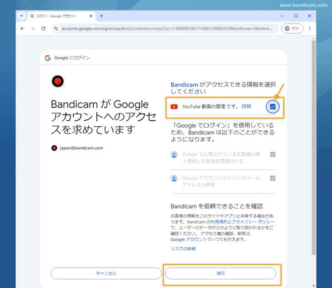
Task: Open the リスクの詳細 link
Action: pyautogui.click(x=183, y=248)
